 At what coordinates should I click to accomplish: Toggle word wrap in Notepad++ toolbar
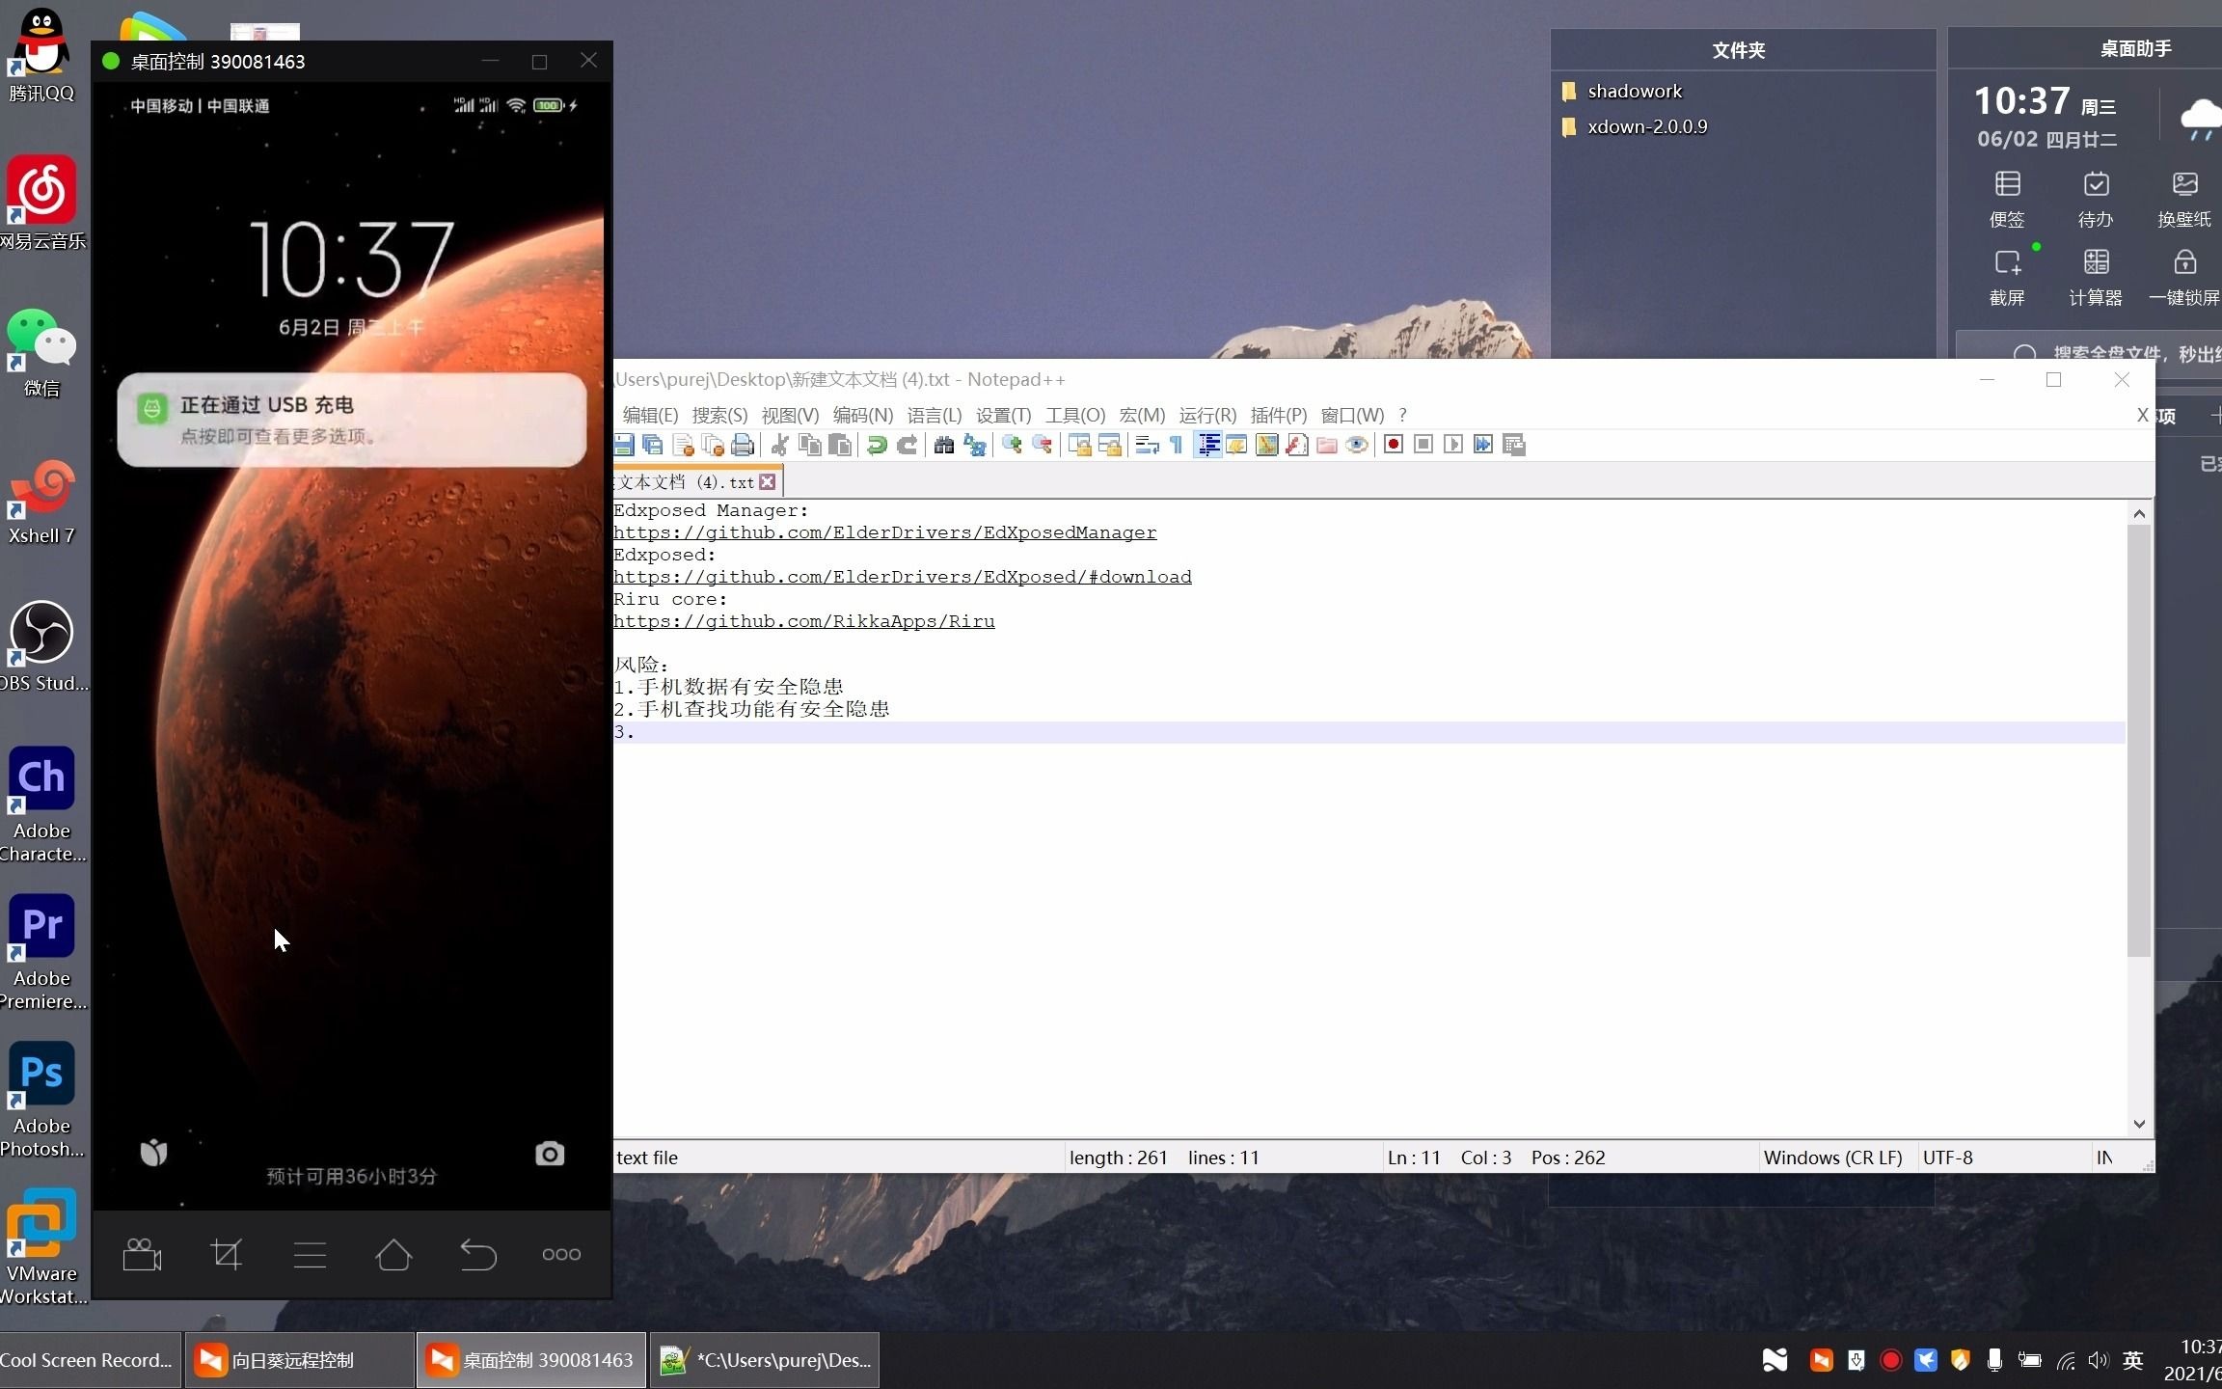[1147, 445]
